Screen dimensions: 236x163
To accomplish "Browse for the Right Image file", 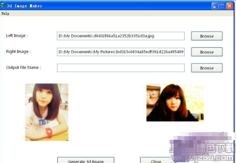I will coord(207,52).
